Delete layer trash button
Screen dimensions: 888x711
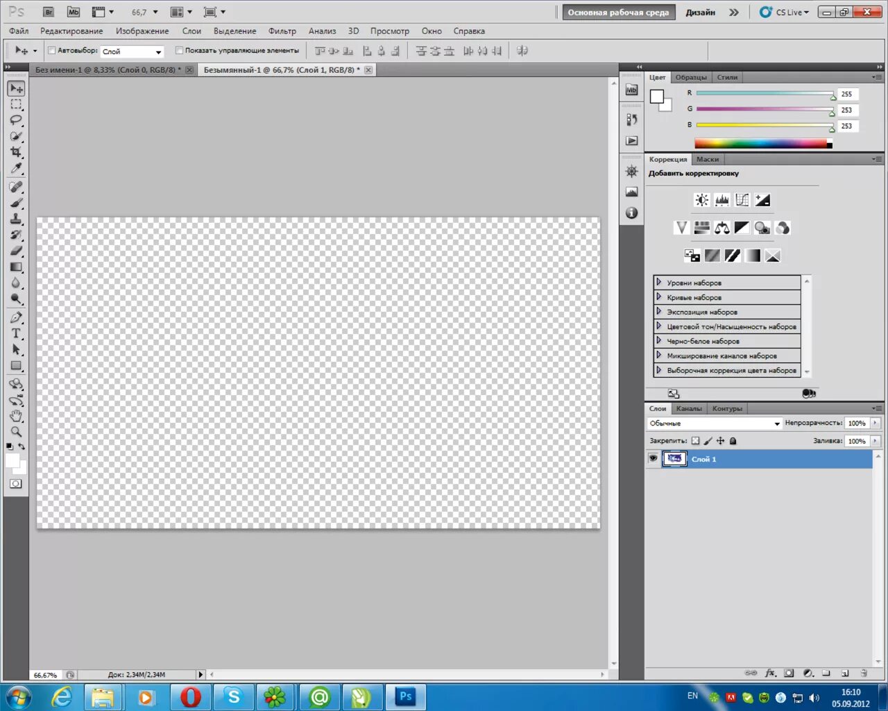point(864,673)
